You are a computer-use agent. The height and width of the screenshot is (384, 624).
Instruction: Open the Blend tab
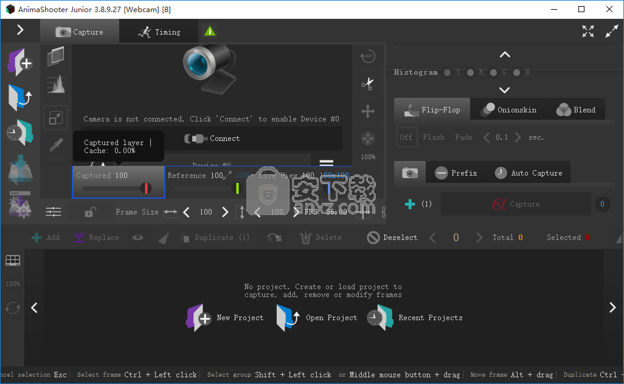point(575,109)
